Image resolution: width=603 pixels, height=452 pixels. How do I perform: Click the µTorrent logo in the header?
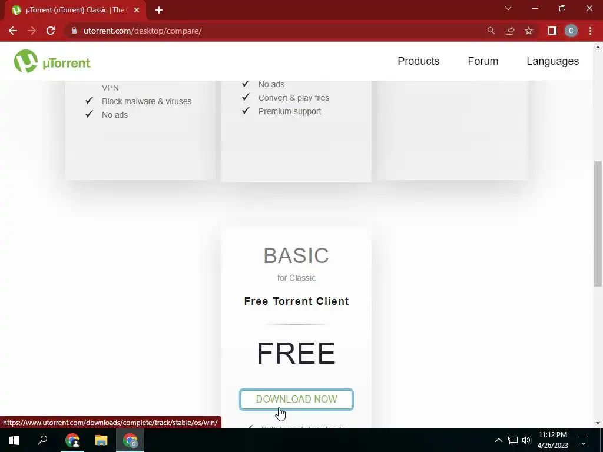click(52, 61)
